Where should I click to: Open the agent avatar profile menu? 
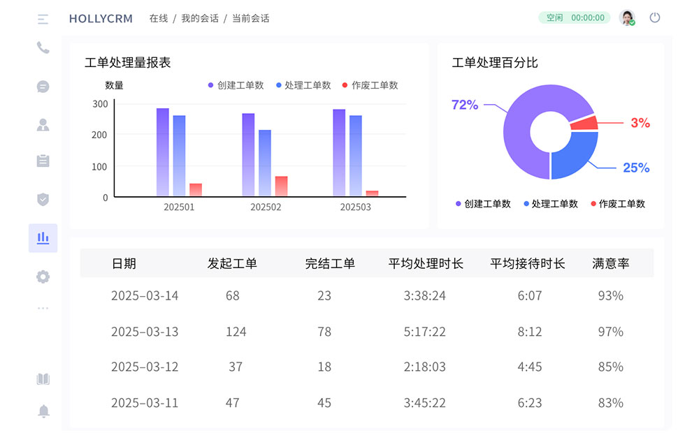(627, 17)
